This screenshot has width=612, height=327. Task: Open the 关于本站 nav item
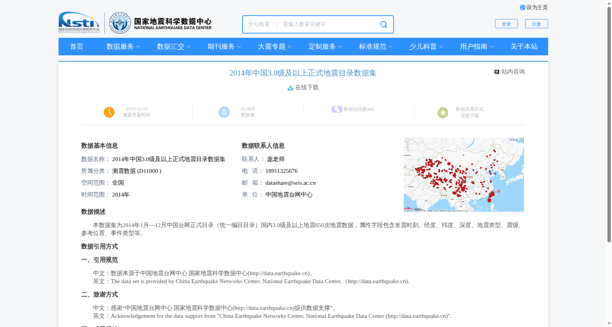[x=524, y=47]
